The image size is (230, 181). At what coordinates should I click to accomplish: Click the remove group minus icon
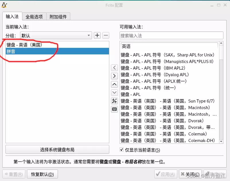[106, 36]
